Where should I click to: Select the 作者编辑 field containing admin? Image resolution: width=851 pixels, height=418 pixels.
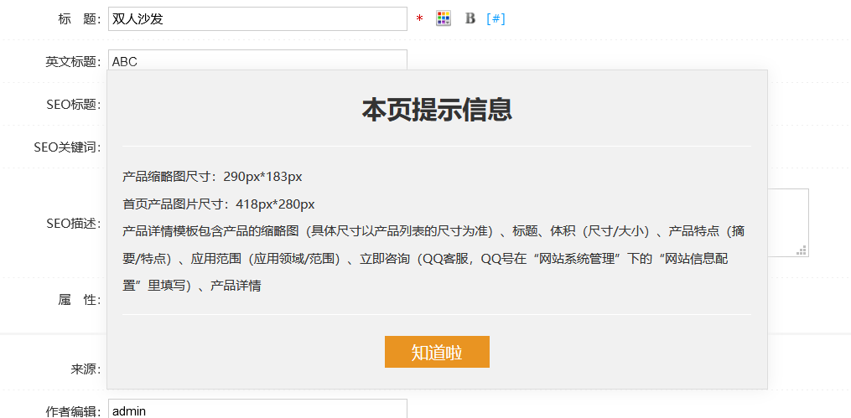click(257, 410)
